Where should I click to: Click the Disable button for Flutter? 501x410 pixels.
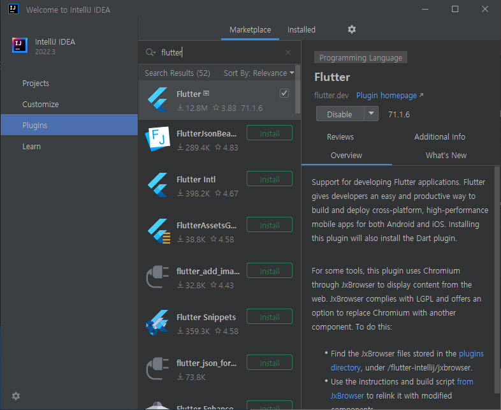pyautogui.click(x=340, y=113)
